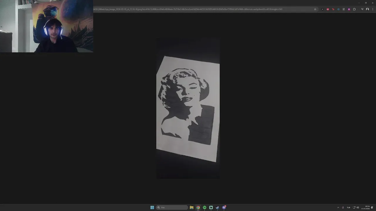This screenshot has height=211, width=376.
Task: Click the taskbar search box labeled Ara
Action: click(172, 207)
